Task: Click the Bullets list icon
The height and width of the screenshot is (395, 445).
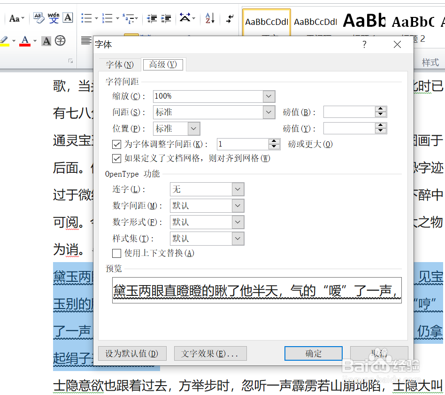Action: tap(85, 18)
